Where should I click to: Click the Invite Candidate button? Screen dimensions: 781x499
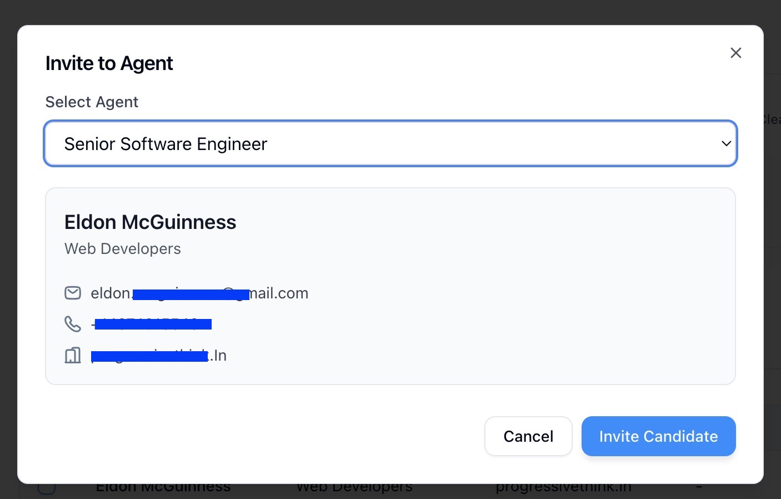point(658,436)
